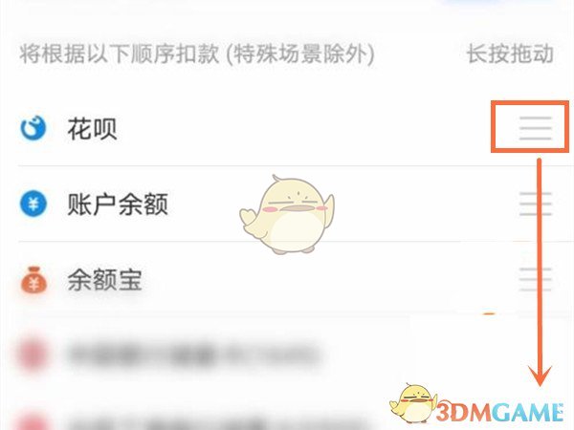Click the 3DMGAME logo text
574x430 pixels.
pyautogui.click(x=499, y=413)
